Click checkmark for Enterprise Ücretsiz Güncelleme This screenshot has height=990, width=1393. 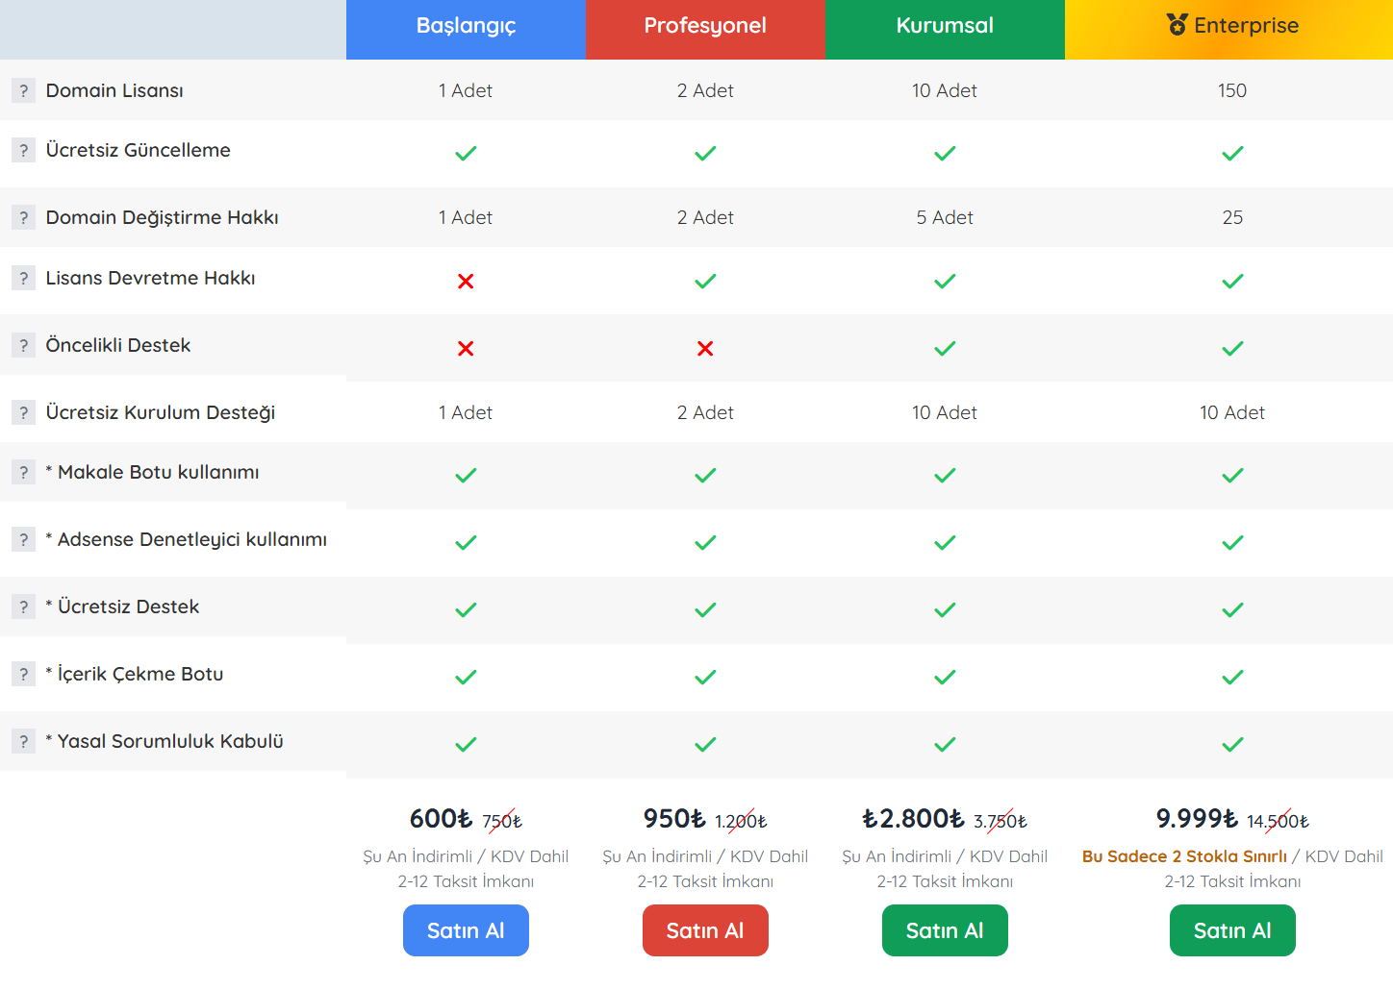(1232, 153)
